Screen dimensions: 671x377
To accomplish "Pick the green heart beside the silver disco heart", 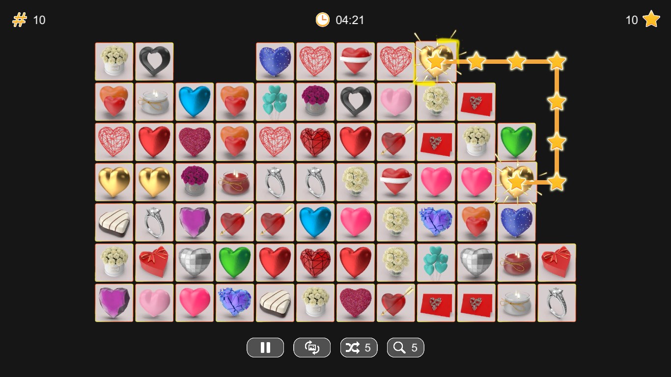I will (235, 263).
